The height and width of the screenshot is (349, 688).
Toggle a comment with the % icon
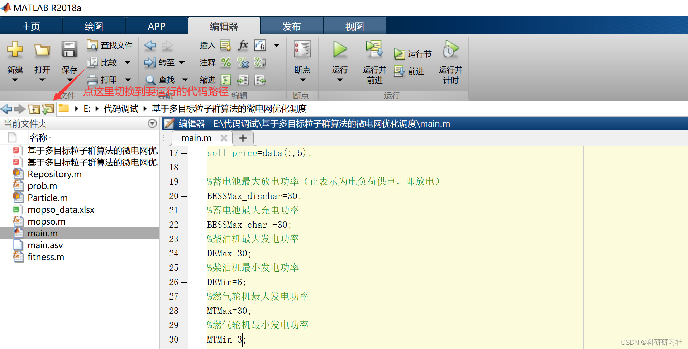226,62
